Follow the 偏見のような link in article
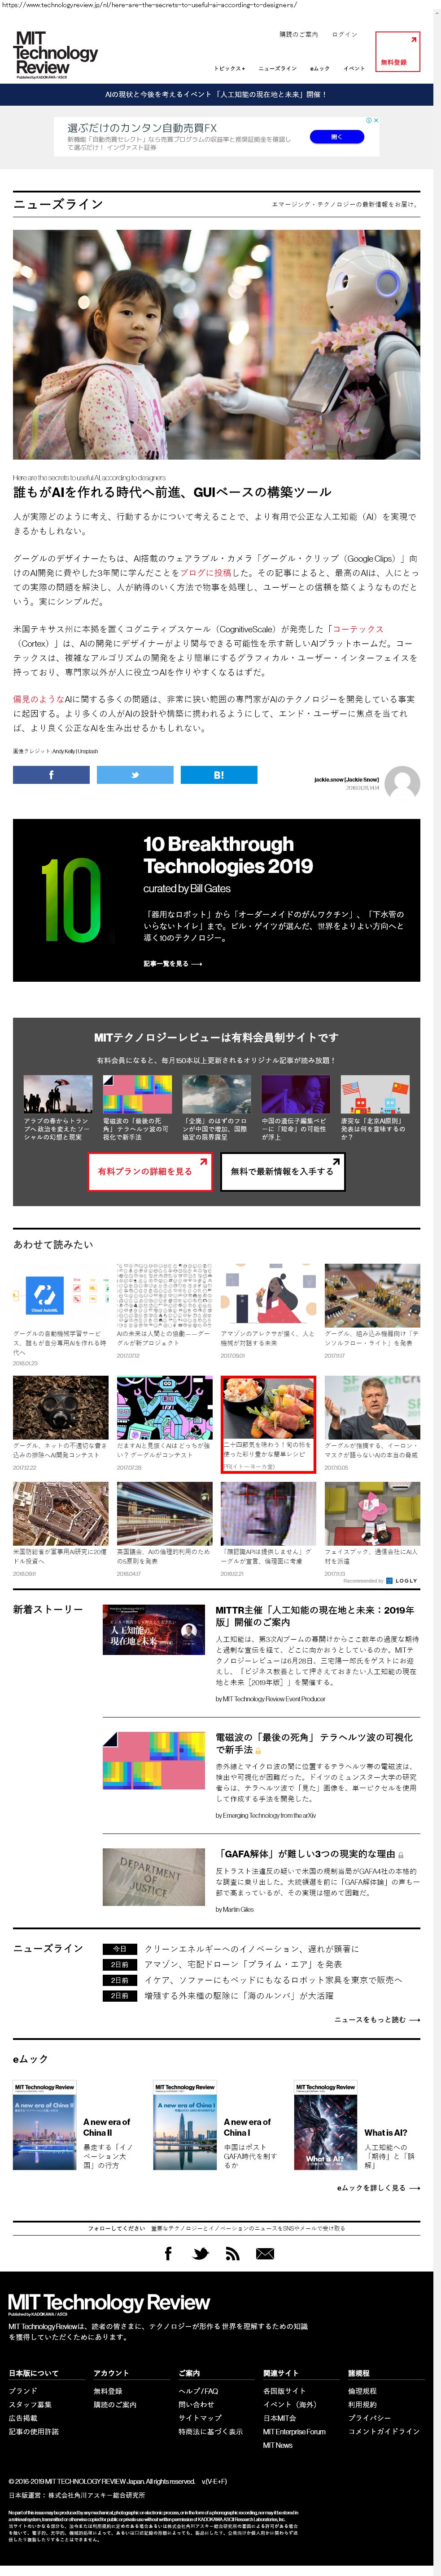The height and width of the screenshot is (2576, 441). [x=38, y=699]
